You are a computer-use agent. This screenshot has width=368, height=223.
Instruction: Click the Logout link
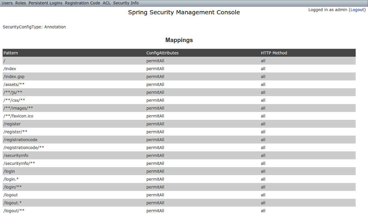click(357, 10)
